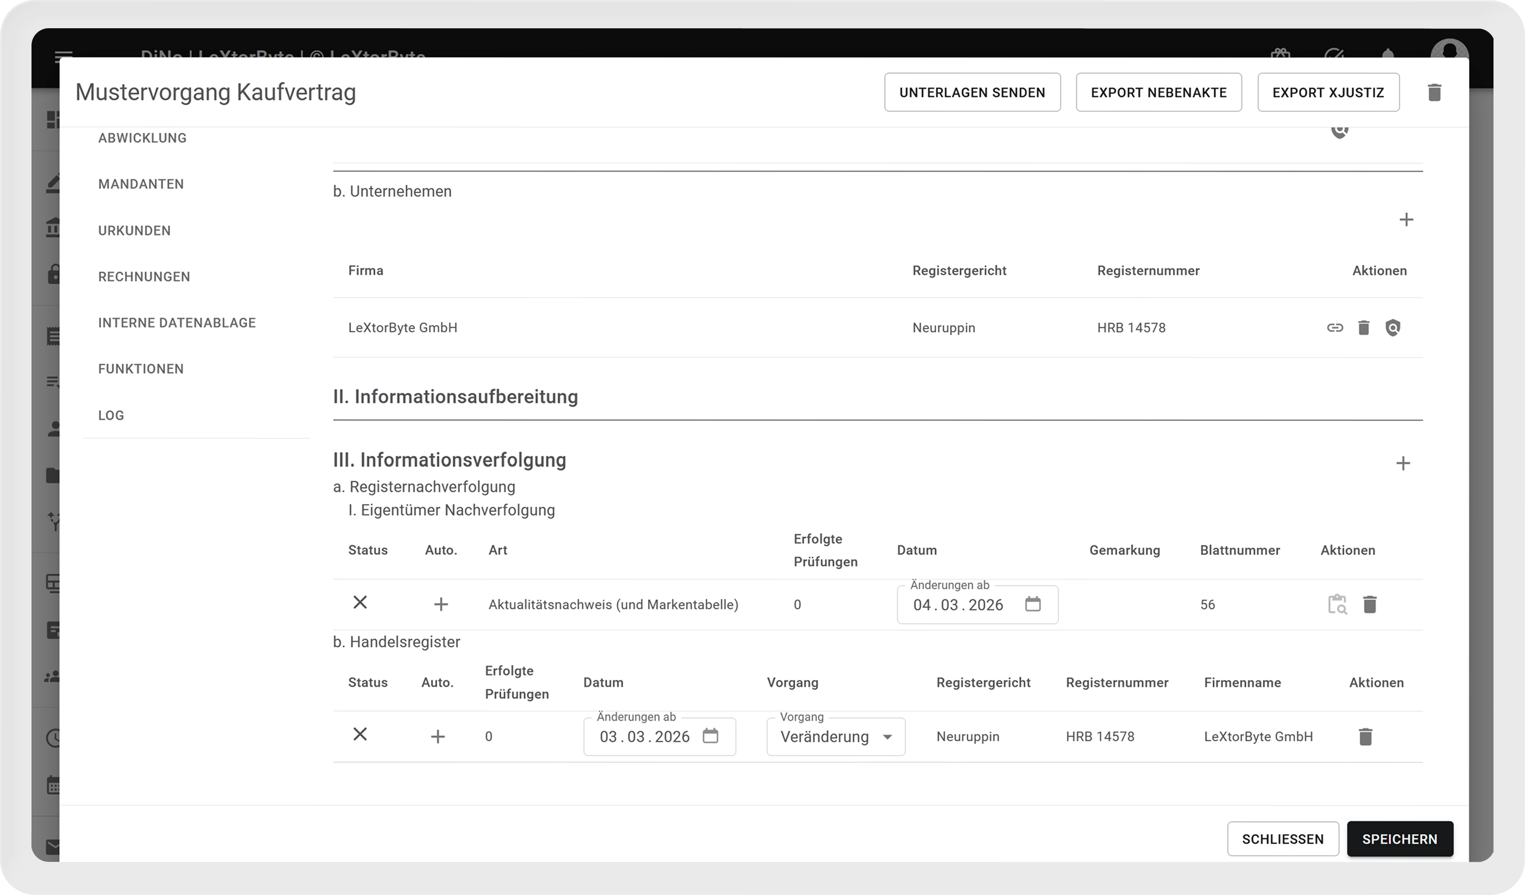Open calendar picker for date 03.03.2026
This screenshot has height=895, width=1525.
tap(710, 736)
